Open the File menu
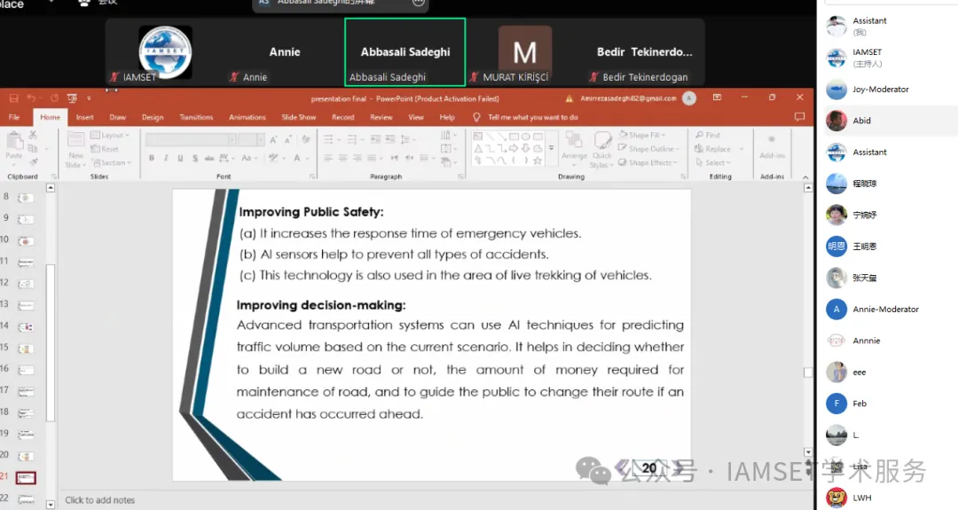The height and width of the screenshot is (510, 958). [x=14, y=117]
